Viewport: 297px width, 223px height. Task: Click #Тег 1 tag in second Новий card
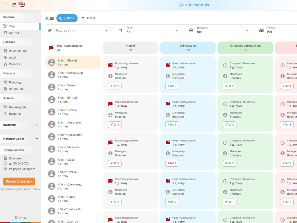115,124
